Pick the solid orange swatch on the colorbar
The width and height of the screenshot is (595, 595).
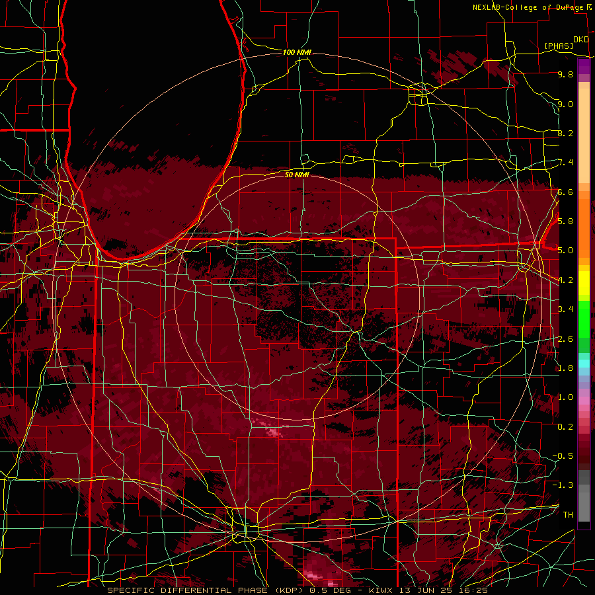point(584,227)
